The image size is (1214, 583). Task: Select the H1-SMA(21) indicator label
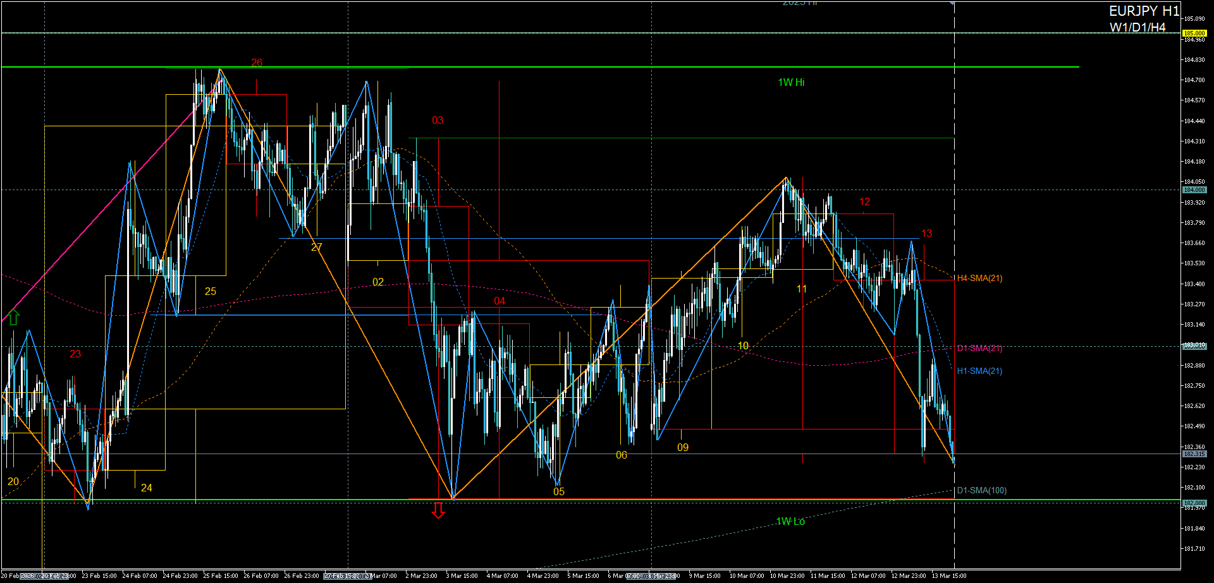tap(979, 371)
